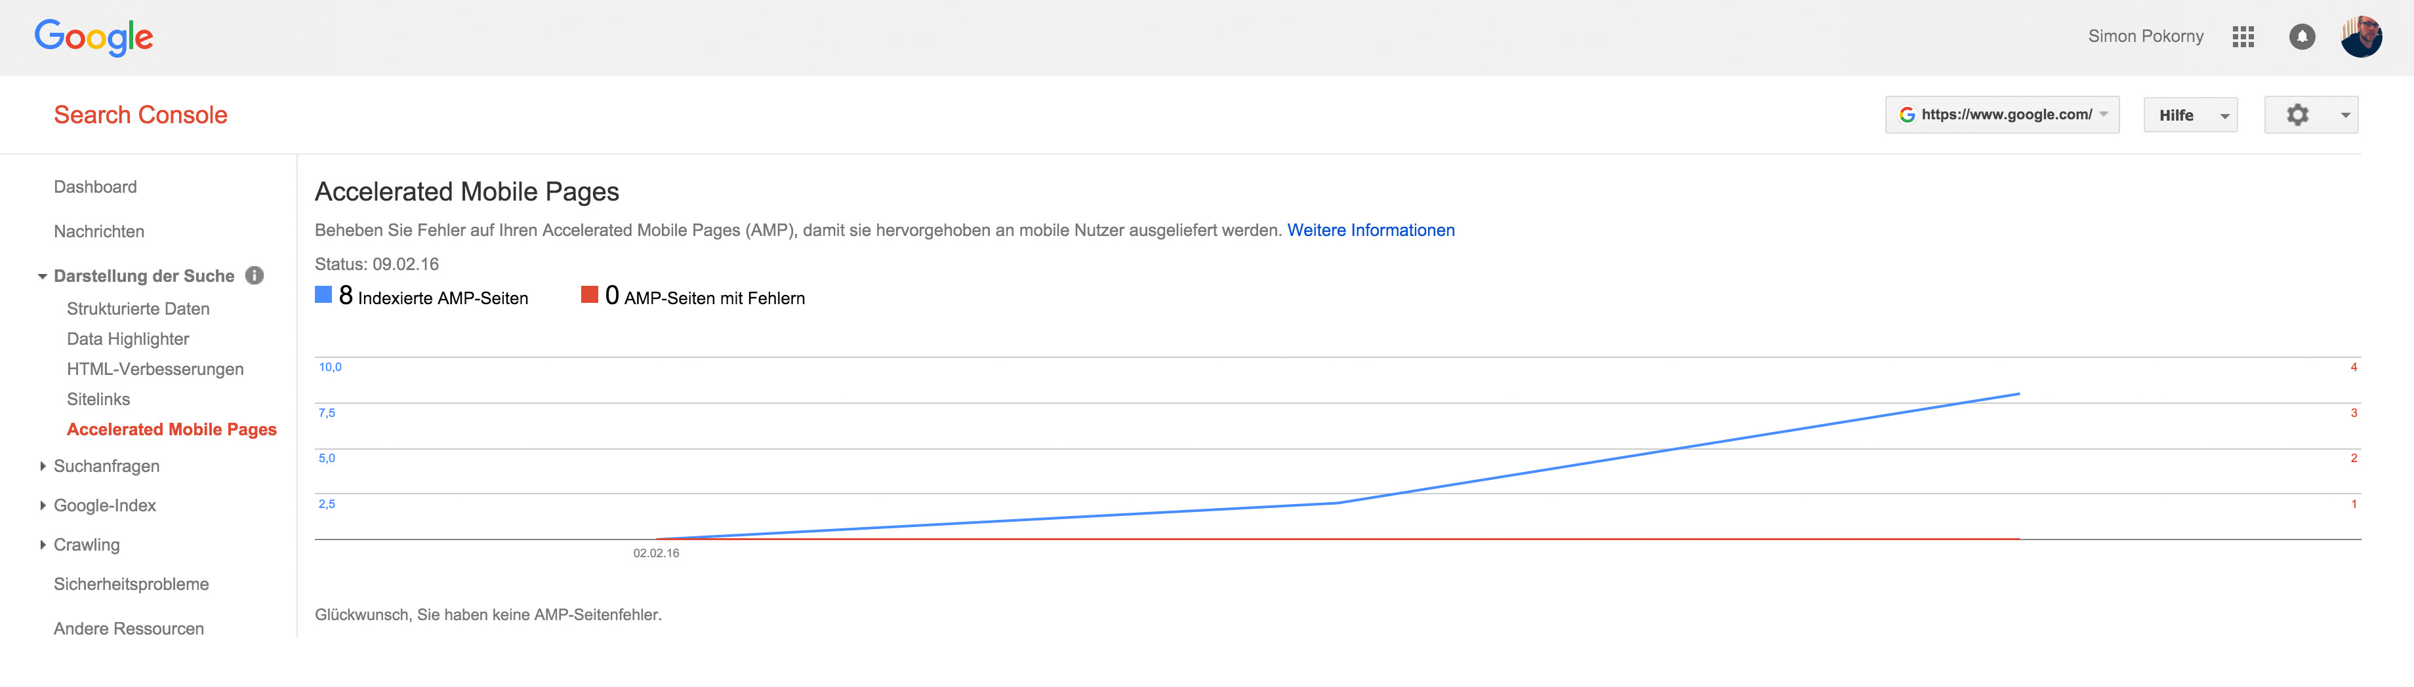Click the 0 AMP-Seiten mit Fehlern label
The image size is (2414, 687).
(705, 297)
